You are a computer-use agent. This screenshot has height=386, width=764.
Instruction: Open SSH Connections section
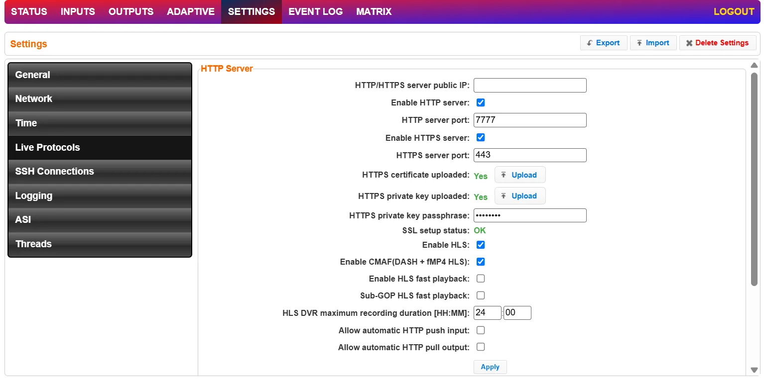coord(100,172)
